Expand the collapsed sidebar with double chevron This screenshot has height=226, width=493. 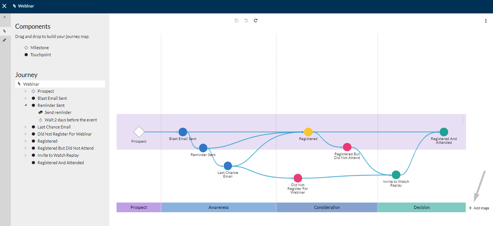pos(4,17)
